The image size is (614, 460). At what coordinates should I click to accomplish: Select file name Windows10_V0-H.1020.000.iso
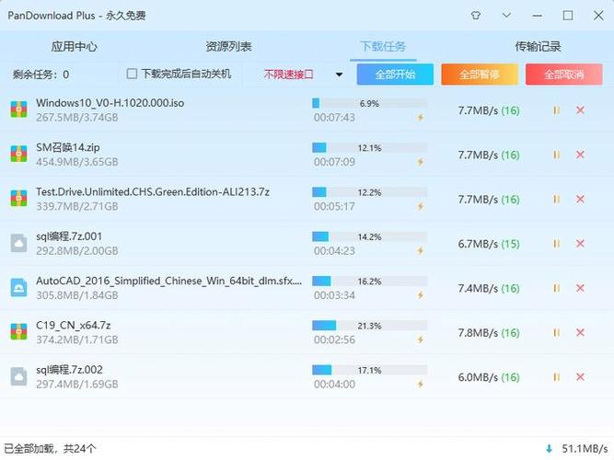point(110,103)
